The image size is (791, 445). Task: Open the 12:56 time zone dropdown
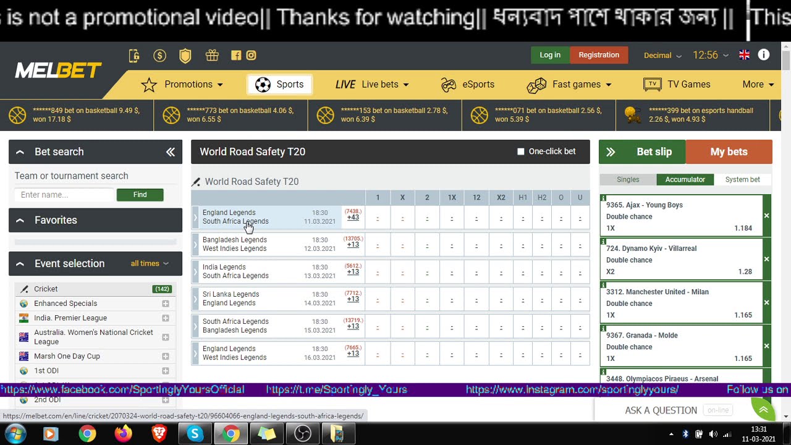[710, 55]
